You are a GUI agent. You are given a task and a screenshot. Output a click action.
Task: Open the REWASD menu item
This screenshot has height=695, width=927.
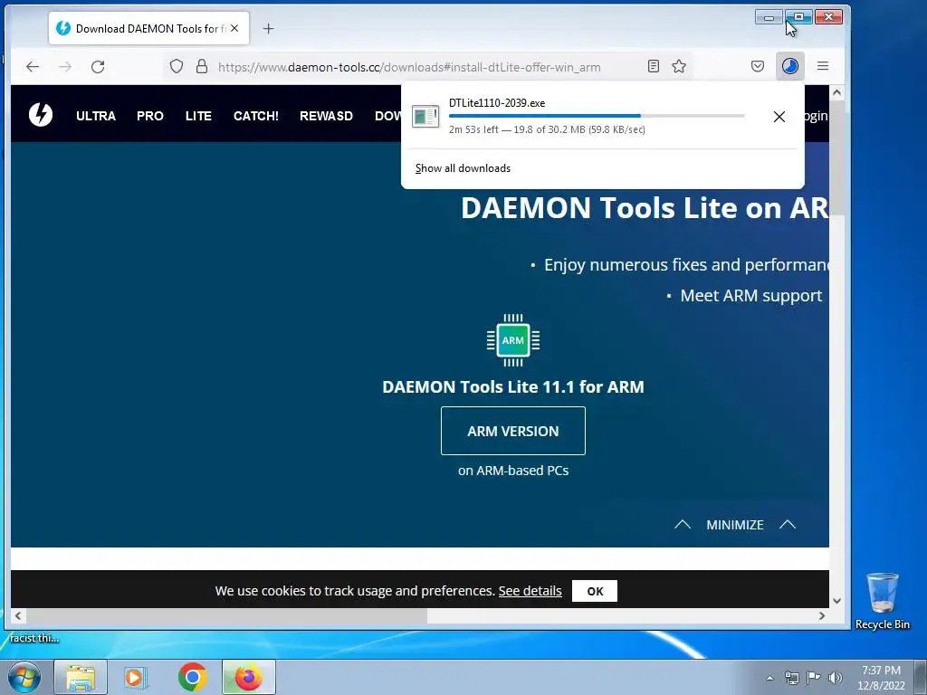point(326,116)
